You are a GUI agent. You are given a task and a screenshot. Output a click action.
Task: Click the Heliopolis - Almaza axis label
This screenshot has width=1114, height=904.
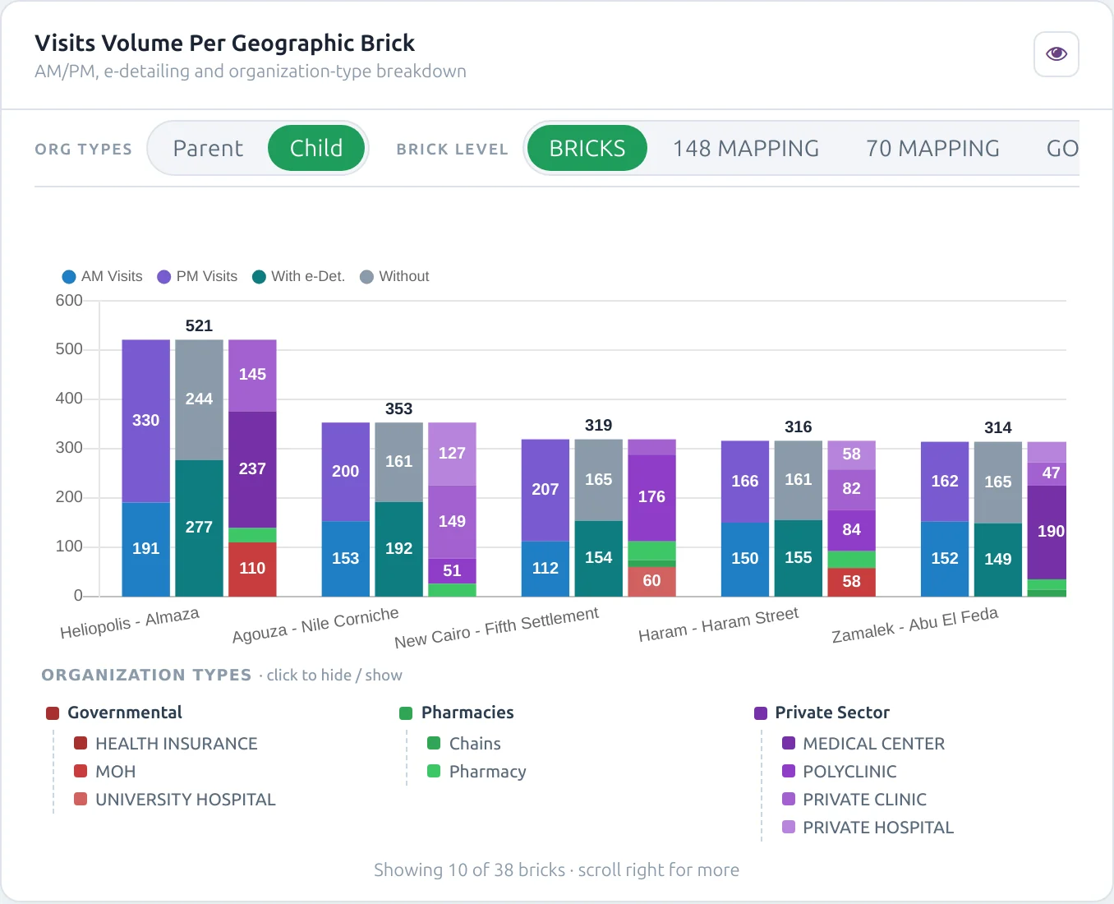pos(130,623)
